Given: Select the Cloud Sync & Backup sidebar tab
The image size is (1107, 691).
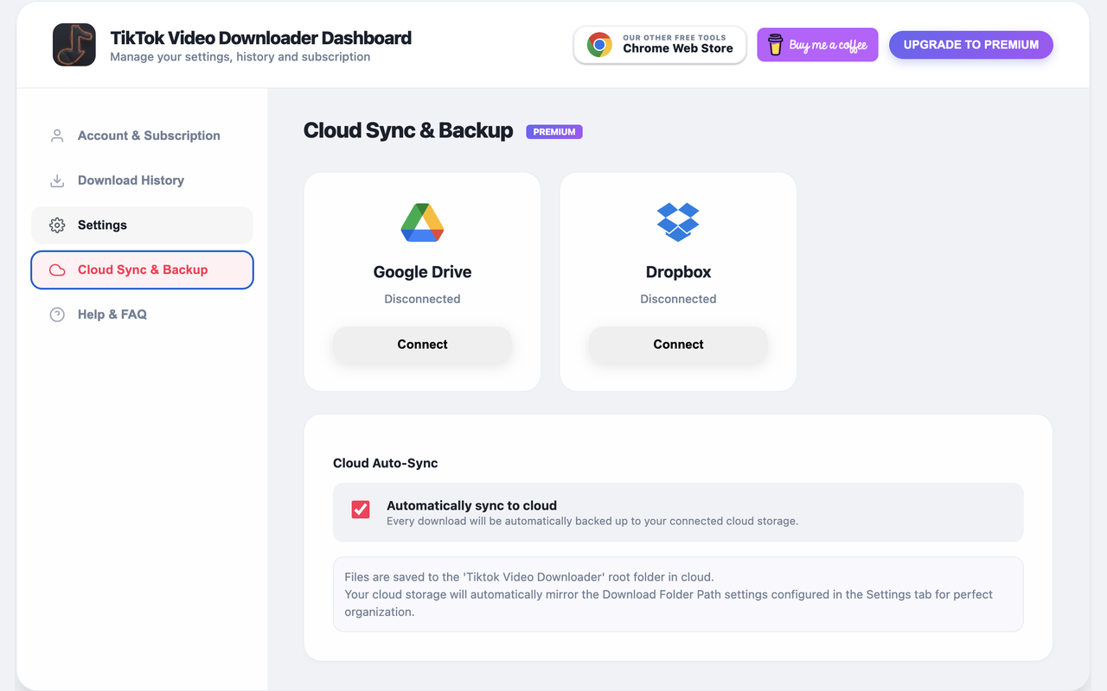Looking at the screenshot, I should [x=142, y=269].
